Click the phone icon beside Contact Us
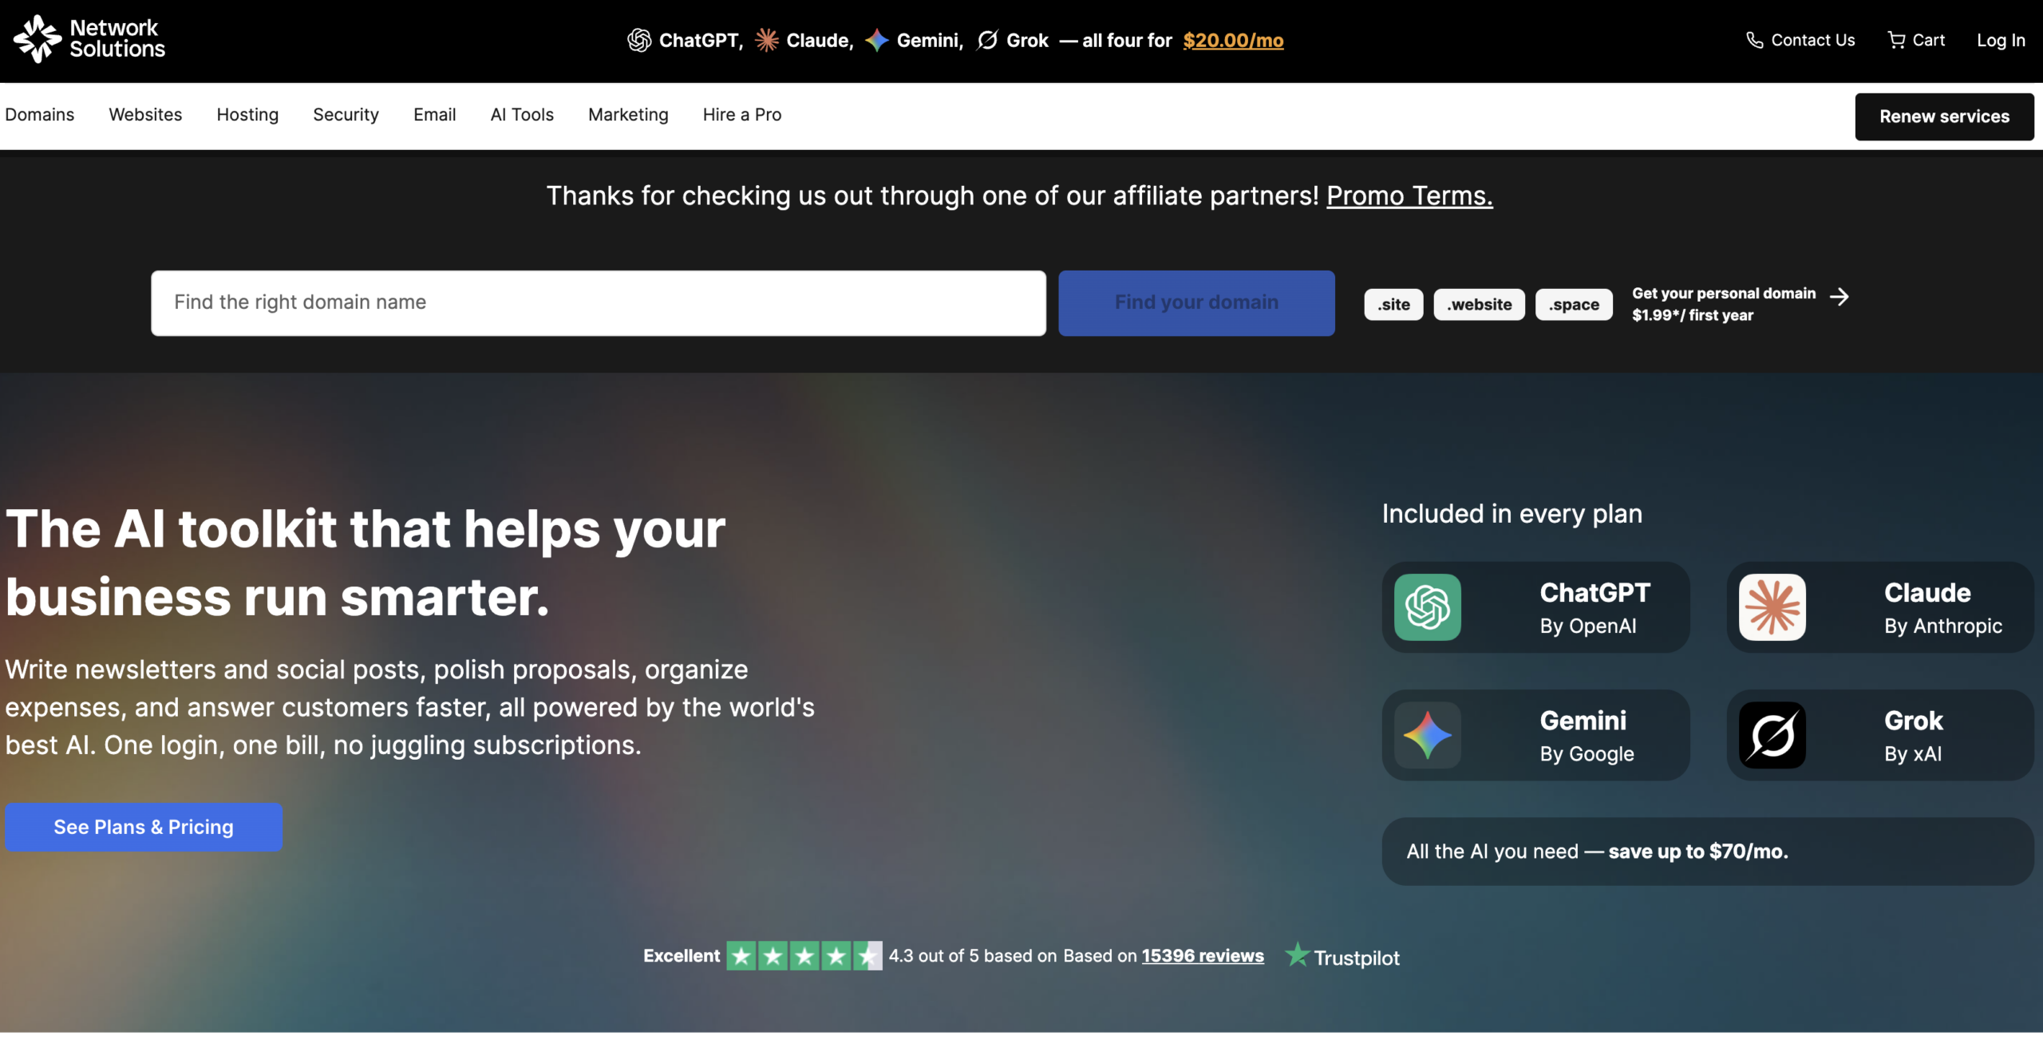The width and height of the screenshot is (2043, 1055). click(x=1754, y=40)
